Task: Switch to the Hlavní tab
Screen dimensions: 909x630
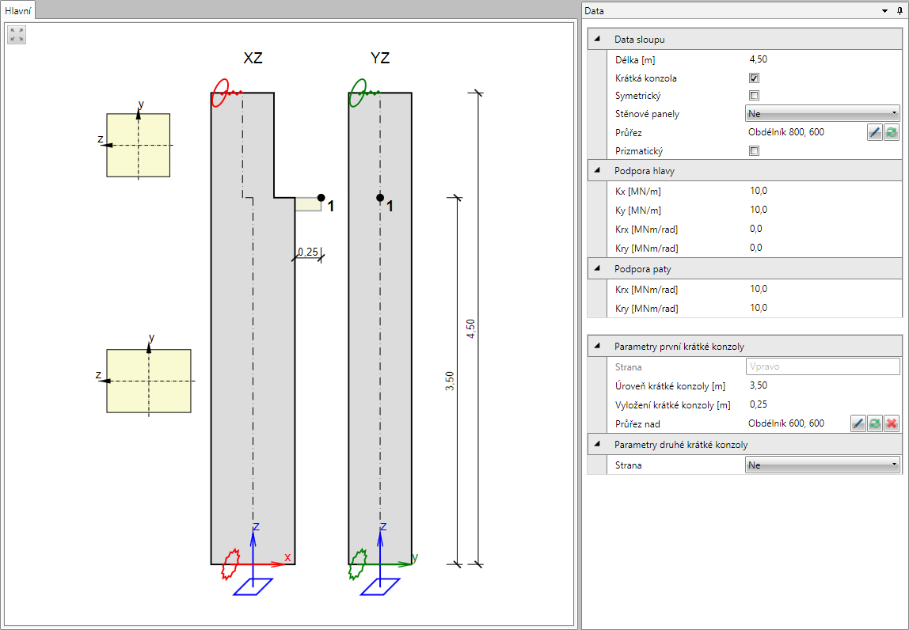Action: pyautogui.click(x=18, y=10)
